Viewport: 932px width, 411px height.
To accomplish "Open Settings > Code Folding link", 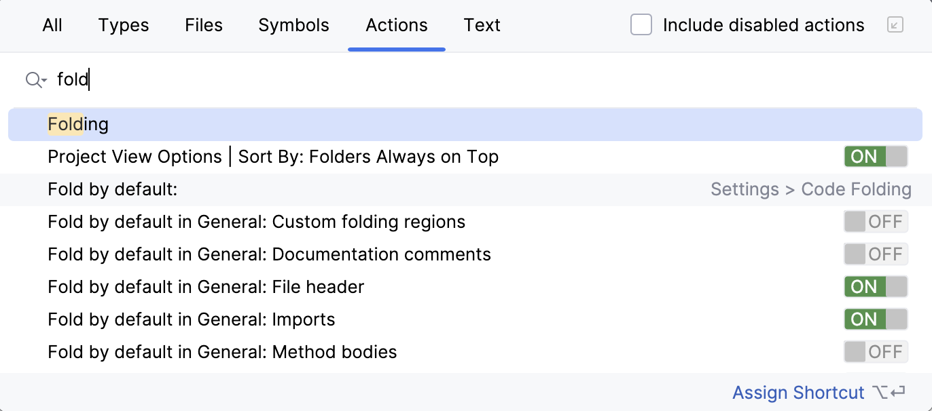I will (811, 189).
